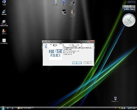Open the Network desktop icon
The height and width of the screenshot is (110, 137).
[55, 3]
